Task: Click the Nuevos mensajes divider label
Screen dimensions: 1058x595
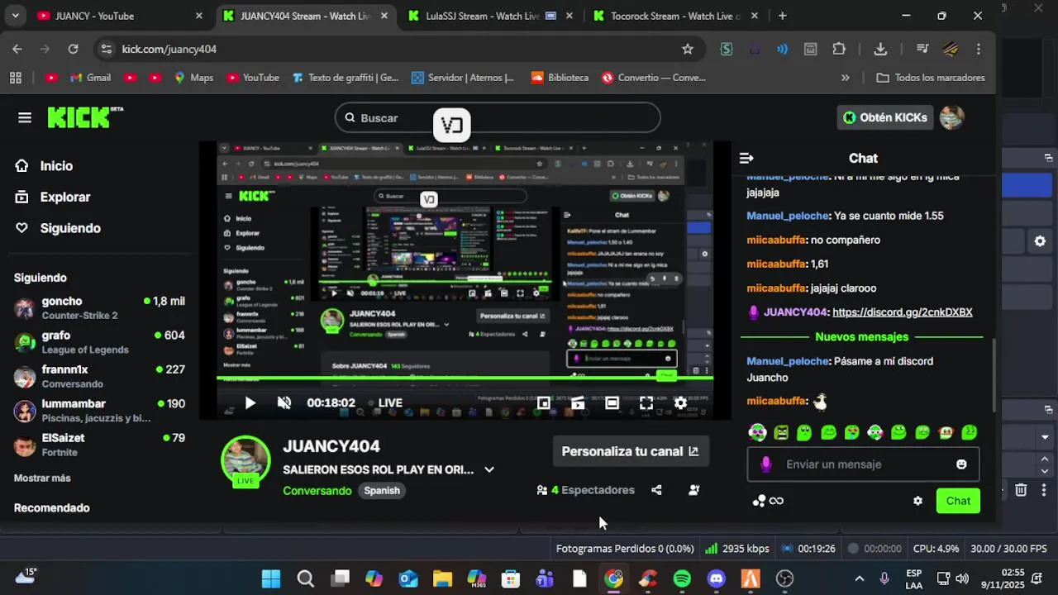Action: 862,337
